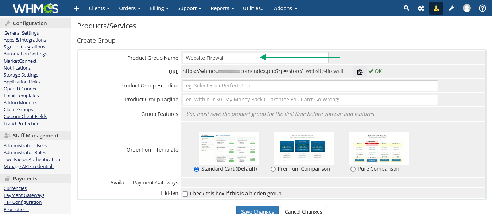Click the Cancel Changes button

click(303, 210)
